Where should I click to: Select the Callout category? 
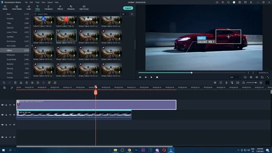click(x=15, y=50)
